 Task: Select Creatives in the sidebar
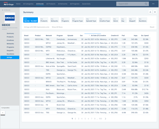click(10, 40)
